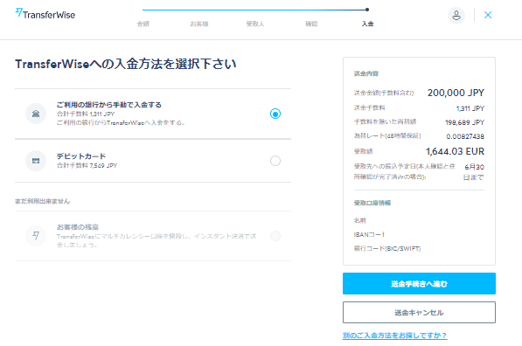This screenshot has height=346, width=522.
Task: Click the page heading TransferWiseへの入金方法を選択下さい
Action: [x=126, y=64]
